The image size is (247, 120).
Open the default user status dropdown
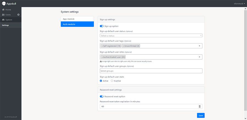click(x=151, y=36)
